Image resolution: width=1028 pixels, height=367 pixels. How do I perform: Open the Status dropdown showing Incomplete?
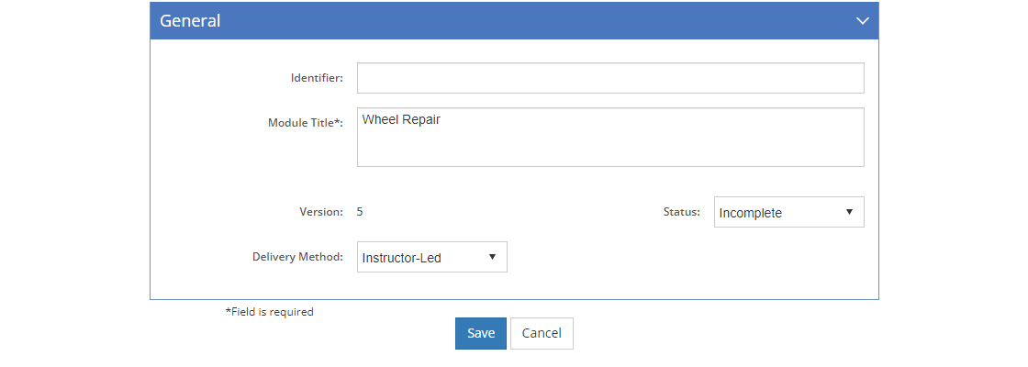[788, 213]
